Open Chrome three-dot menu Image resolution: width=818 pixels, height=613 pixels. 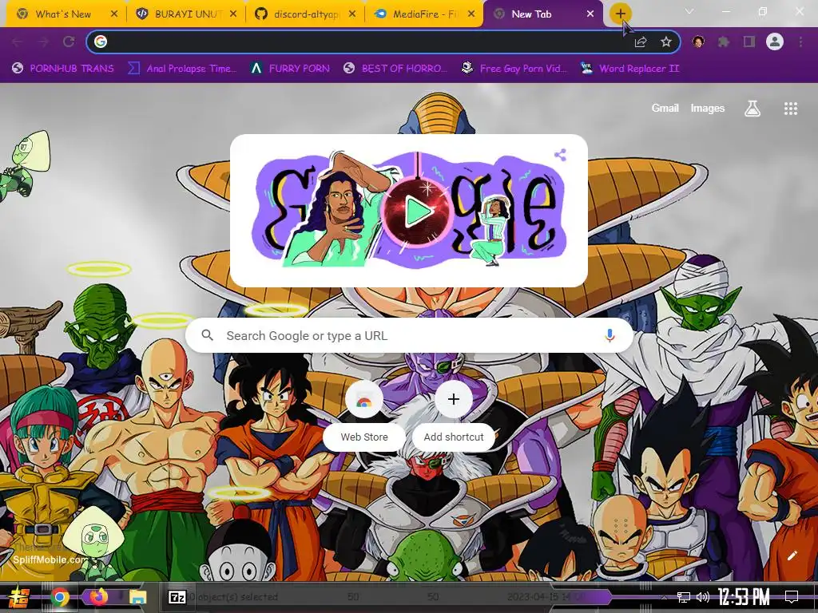point(800,42)
